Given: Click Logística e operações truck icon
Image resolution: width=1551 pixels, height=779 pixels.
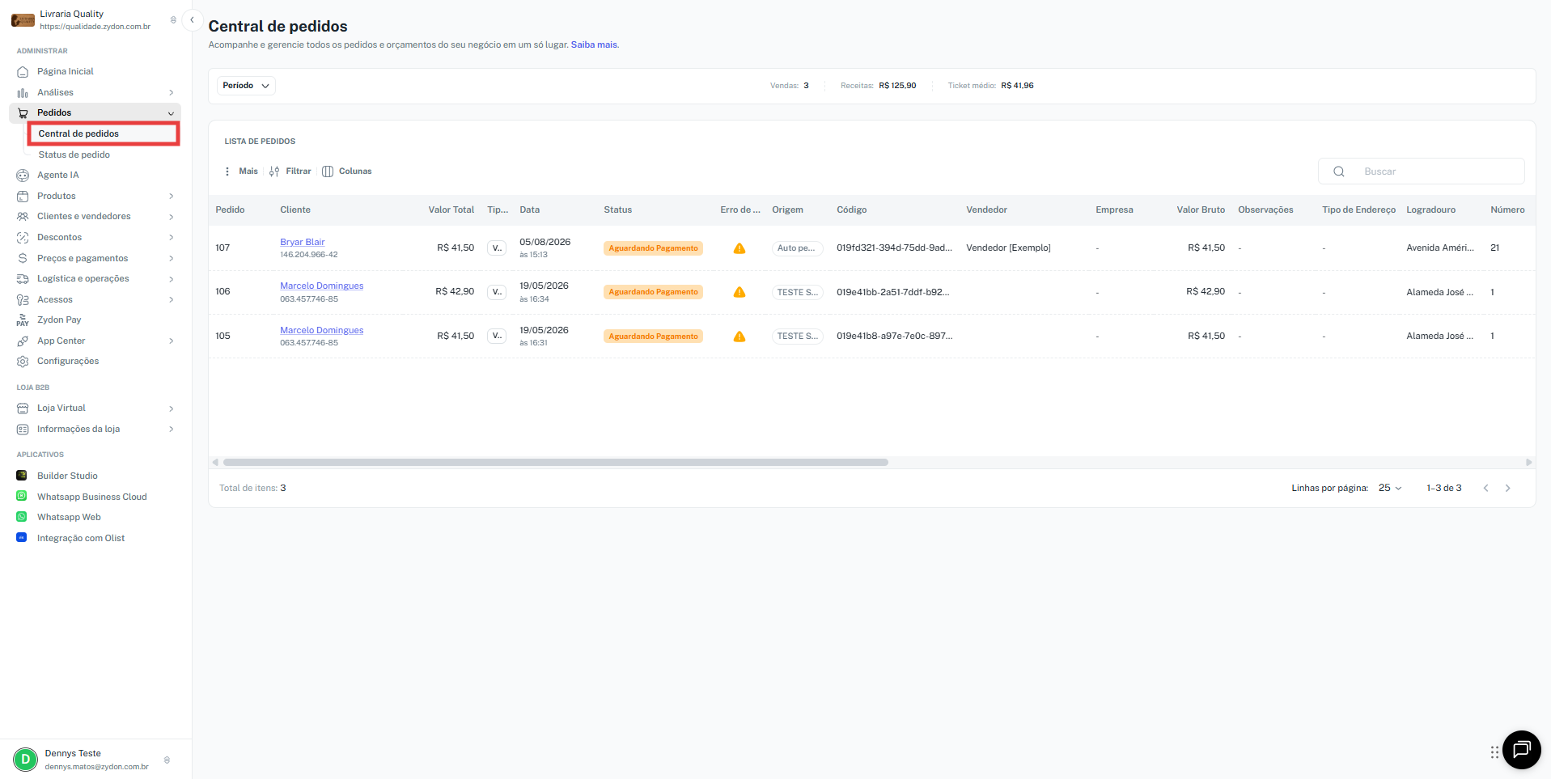Looking at the screenshot, I should [23, 279].
